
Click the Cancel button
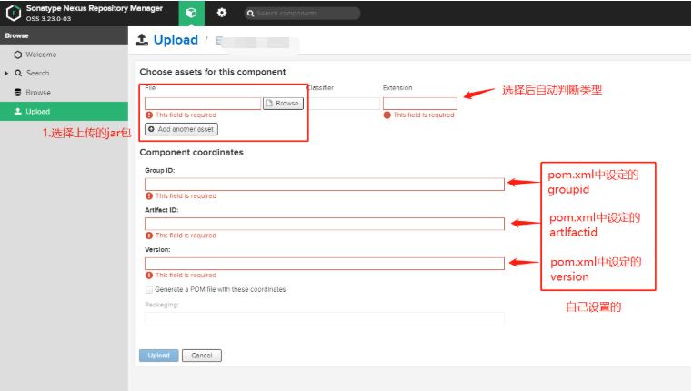(202, 356)
